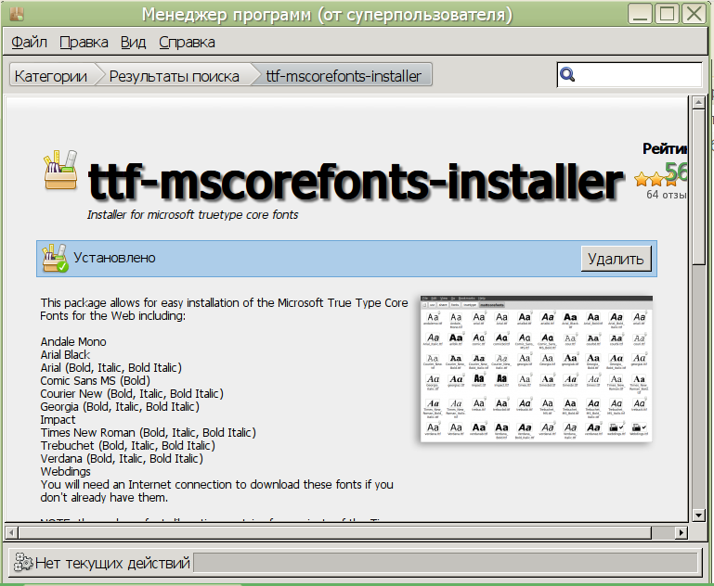Click the 'Webdings' font line
Image resolution: width=714 pixels, height=586 pixels.
pyautogui.click(x=65, y=471)
